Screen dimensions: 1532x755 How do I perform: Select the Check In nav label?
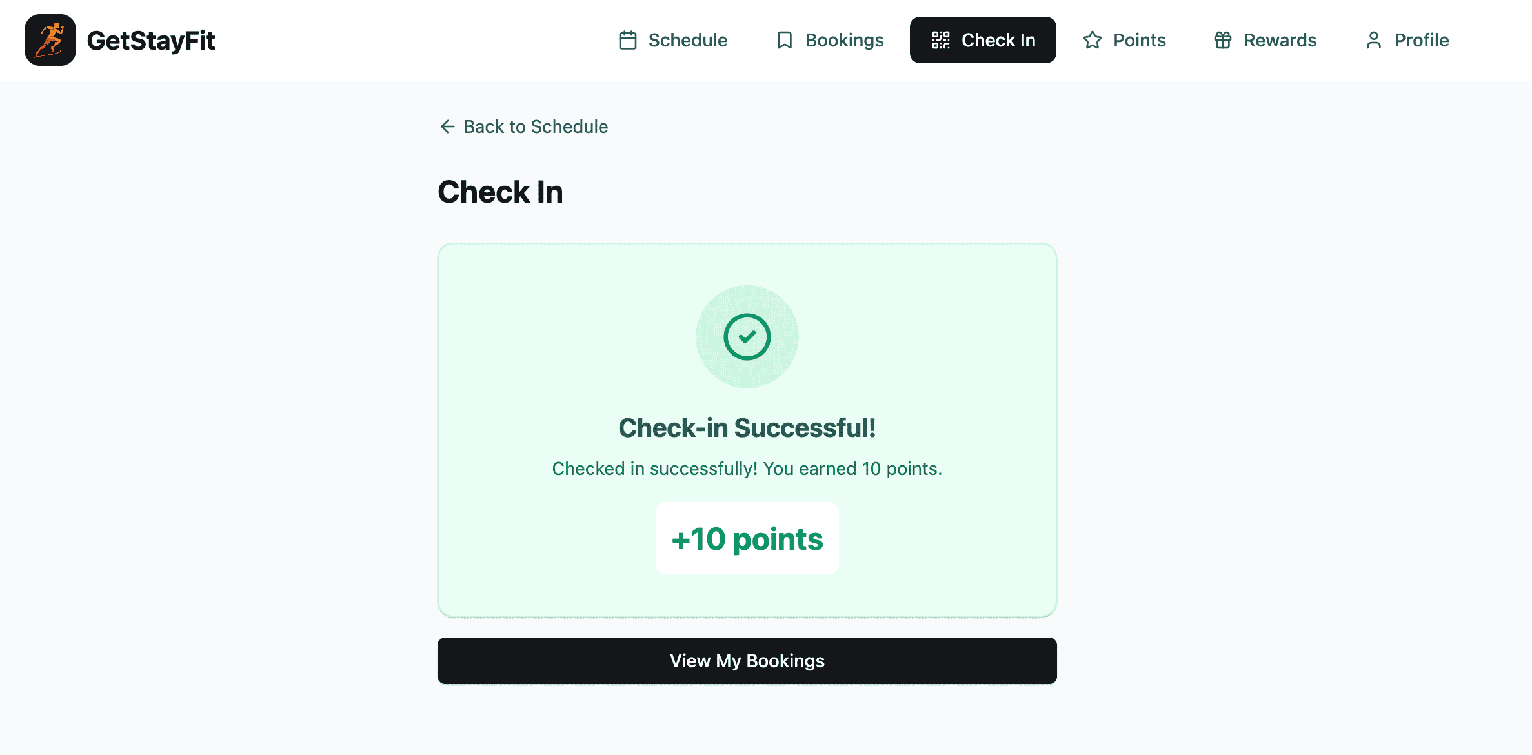[x=998, y=40]
